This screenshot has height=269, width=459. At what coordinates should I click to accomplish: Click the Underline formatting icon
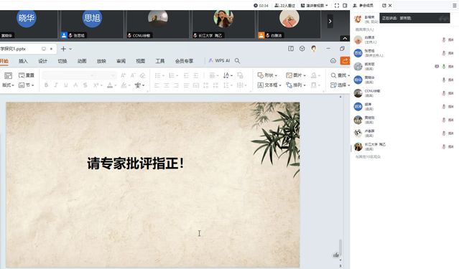click(x=65, y=85)
